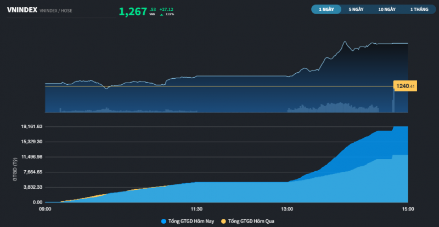This screenshot has width=439, height=227.
Task: Click the 11:30 time axis label
Action: pyautogui.click(x=196, y=208)
